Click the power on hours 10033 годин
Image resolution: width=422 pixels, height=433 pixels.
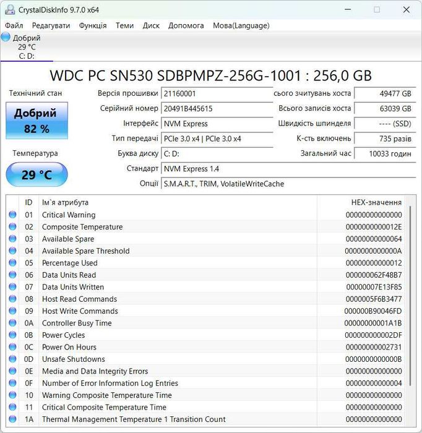[385, 154]
